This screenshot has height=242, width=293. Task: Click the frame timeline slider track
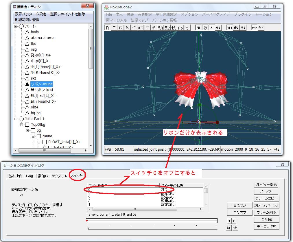tap(152, 221)
